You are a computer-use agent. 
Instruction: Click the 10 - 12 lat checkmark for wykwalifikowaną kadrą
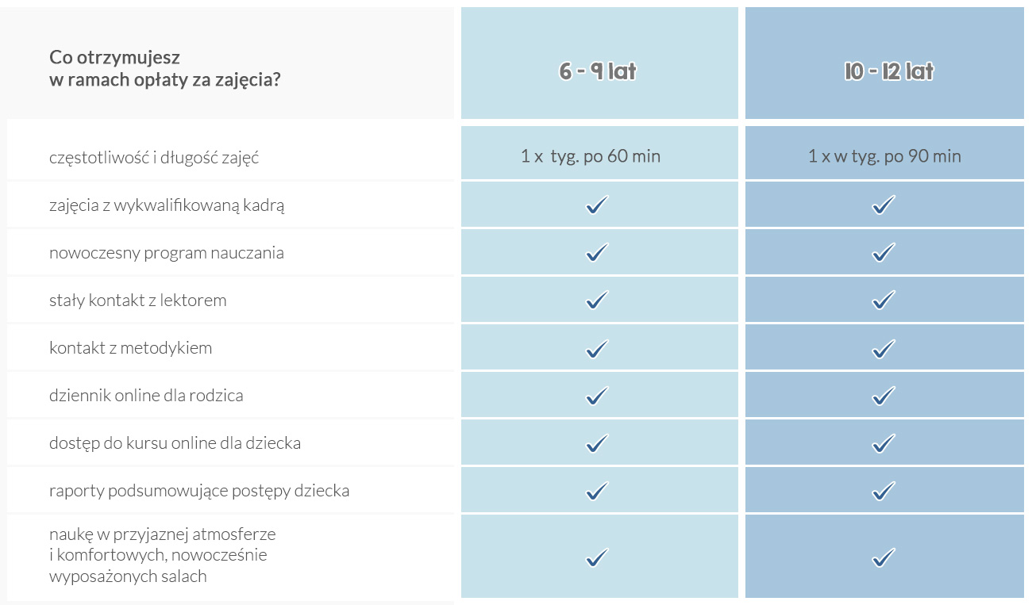tap(884, 205)
